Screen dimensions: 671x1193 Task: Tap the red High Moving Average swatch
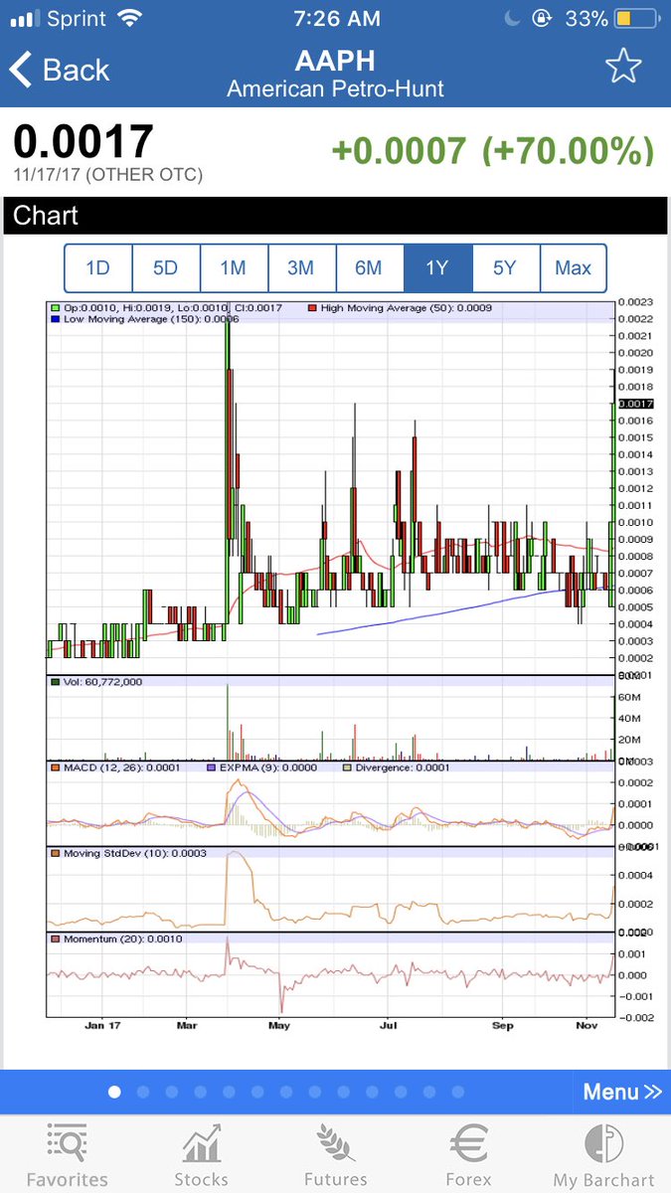[313, 308]
